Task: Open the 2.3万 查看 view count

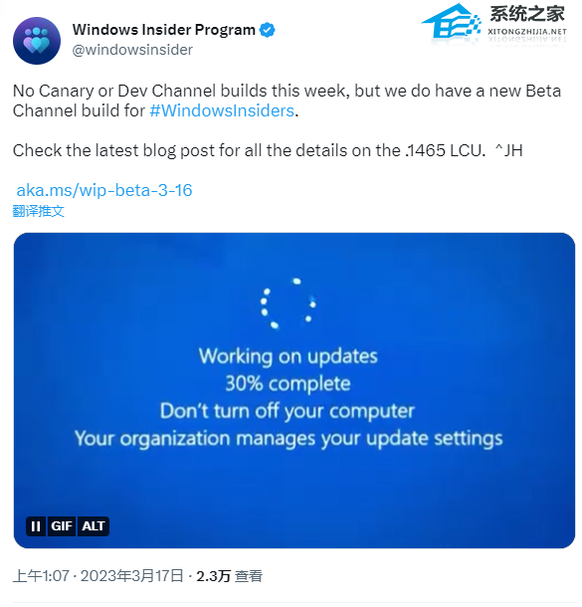Action: click(230, 576)
